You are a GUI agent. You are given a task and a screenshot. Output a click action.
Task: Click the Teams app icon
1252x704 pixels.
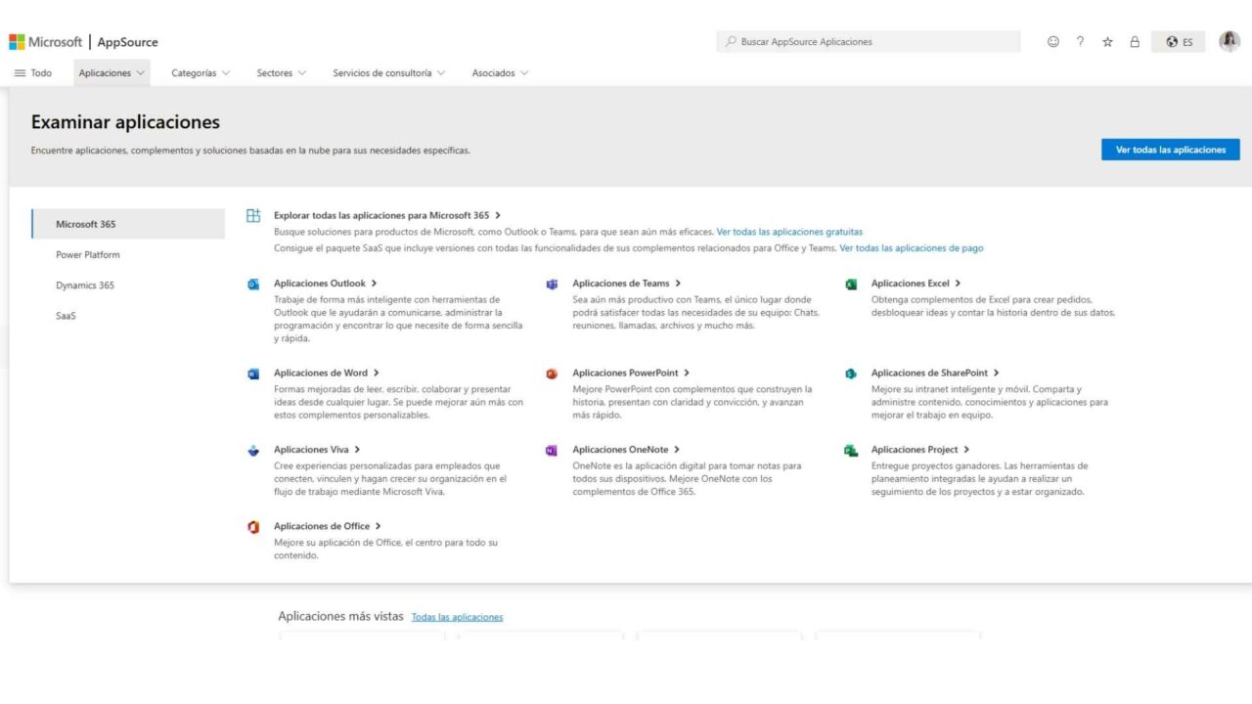[552, 285]
